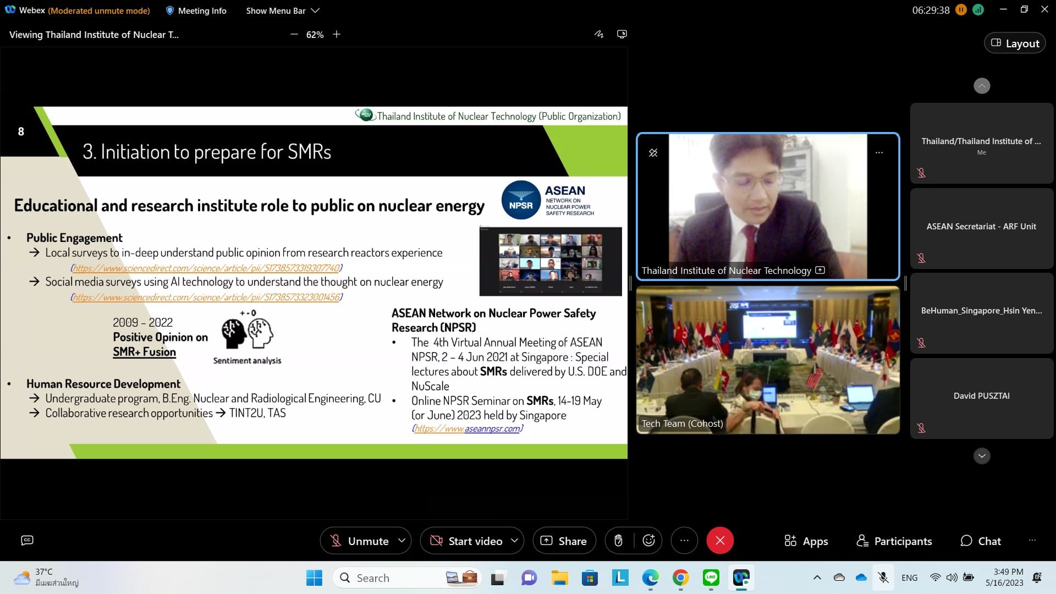The height and width of the screenshot is (594, 1056).
Task: Expand video options arrow beside Start video
Action: click(515, 541)
